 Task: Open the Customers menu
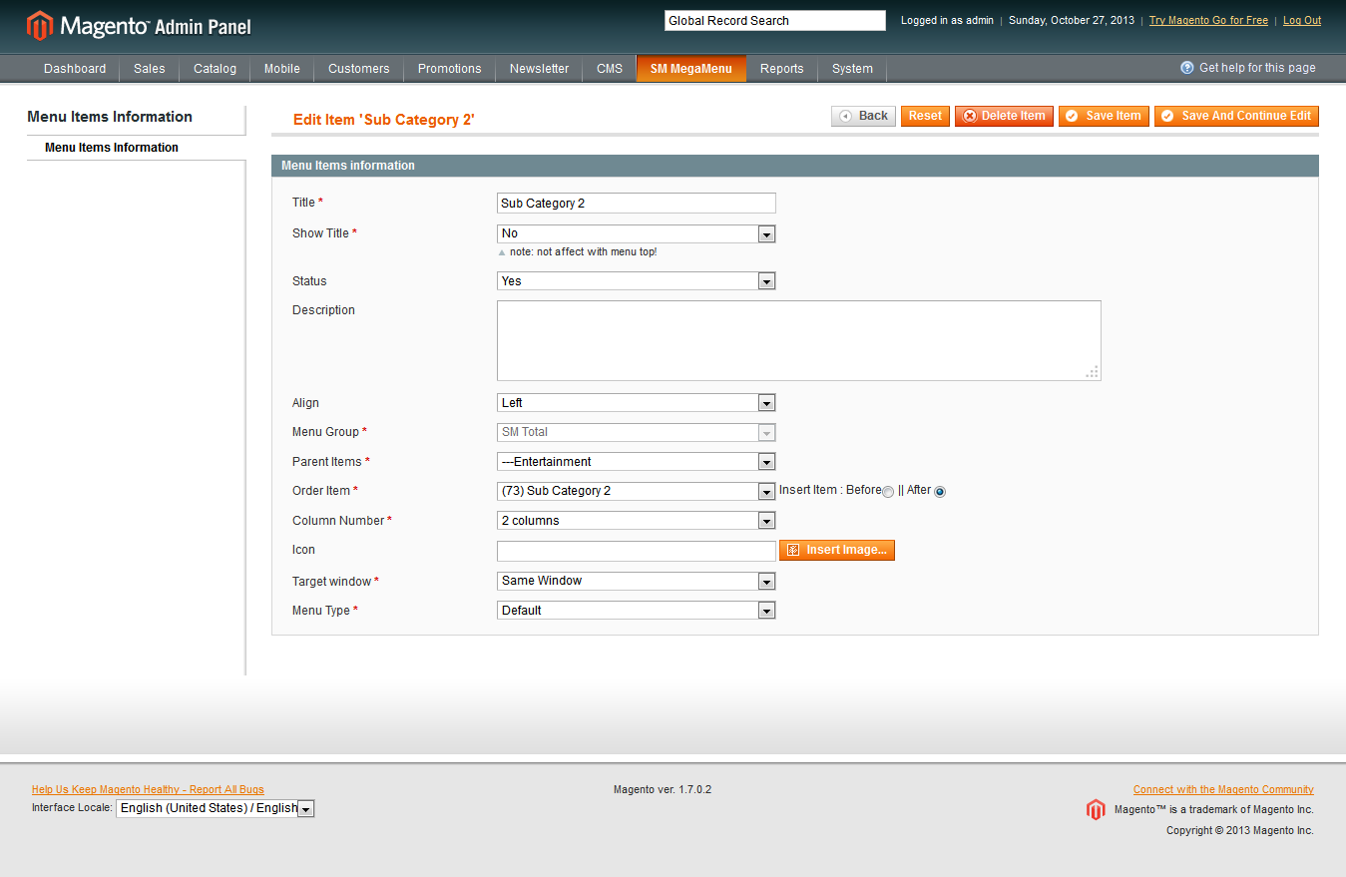pos(359,69)
